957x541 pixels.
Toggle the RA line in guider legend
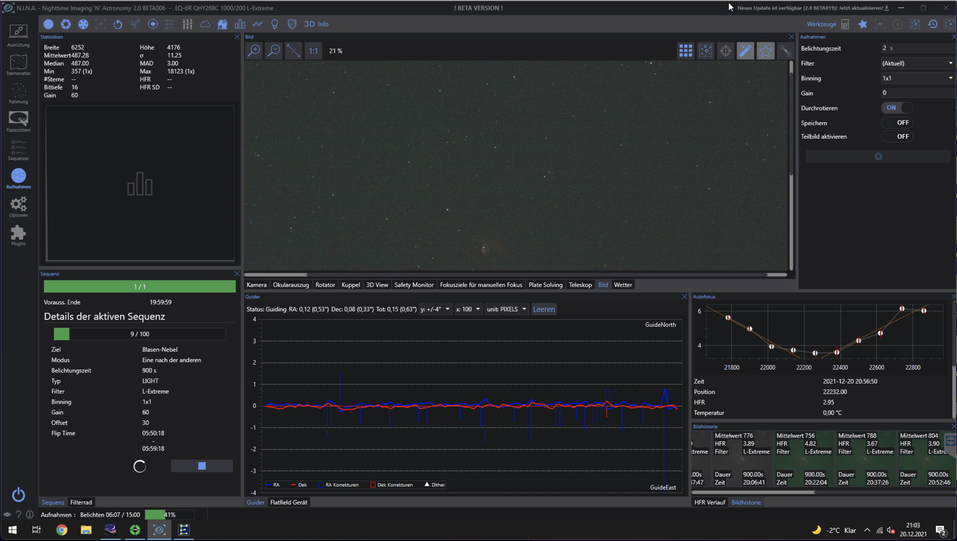tap(273, 485)
